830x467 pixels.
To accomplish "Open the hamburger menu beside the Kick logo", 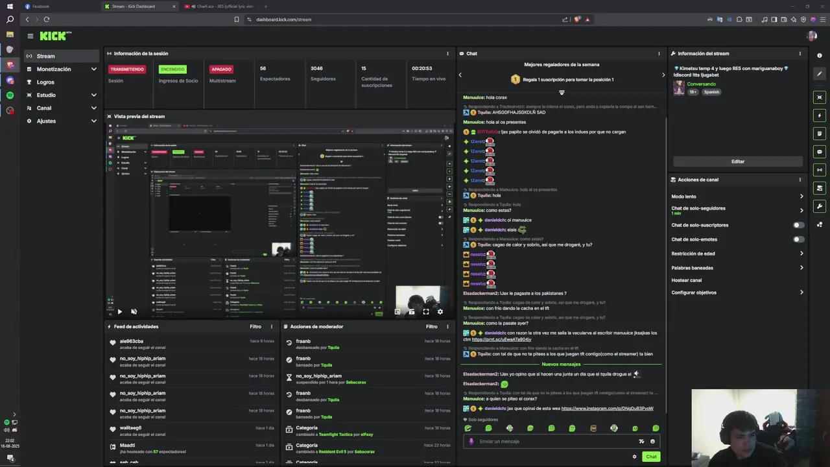I will click(x=30, y=36).
